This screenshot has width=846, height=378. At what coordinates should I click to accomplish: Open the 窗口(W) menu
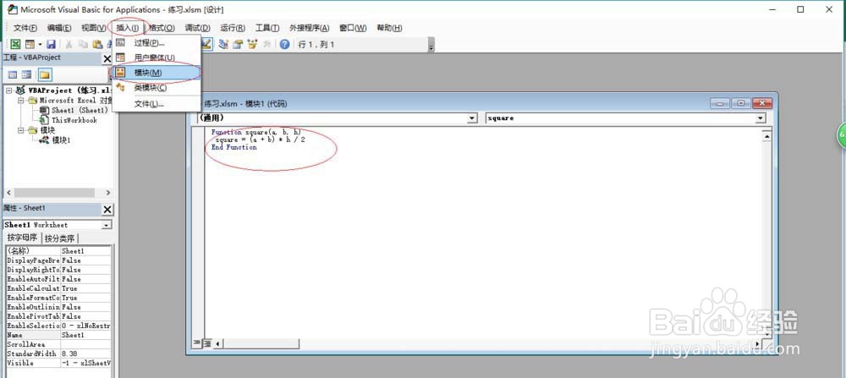click(353, 28)
